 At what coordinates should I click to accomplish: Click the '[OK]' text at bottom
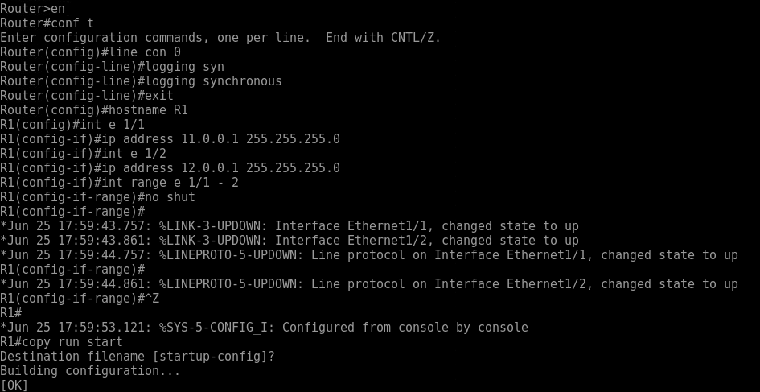(x=14, y=386)
